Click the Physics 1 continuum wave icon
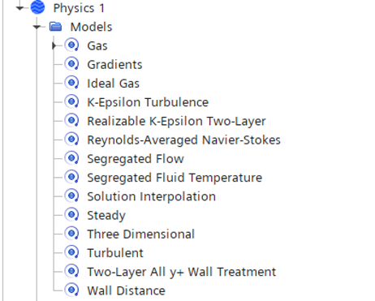The width and height of the screenshot is (375, 301). coord(37,7)
